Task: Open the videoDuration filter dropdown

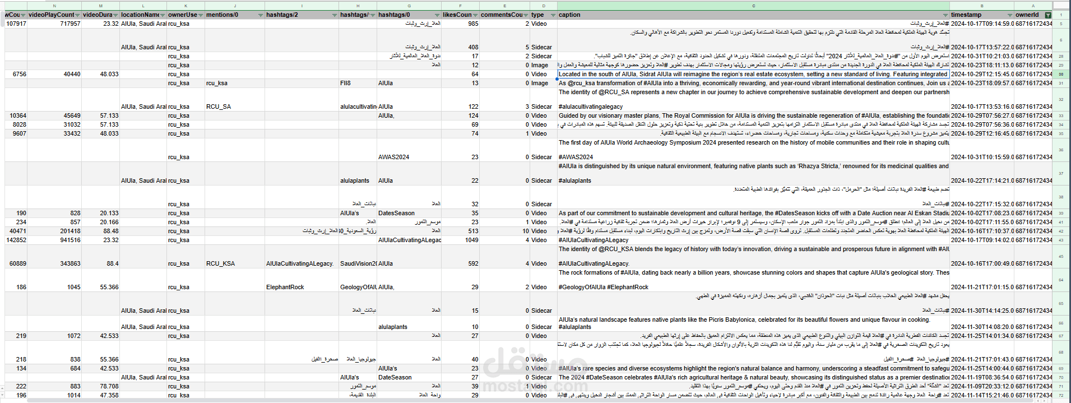Action: point(115,15)
